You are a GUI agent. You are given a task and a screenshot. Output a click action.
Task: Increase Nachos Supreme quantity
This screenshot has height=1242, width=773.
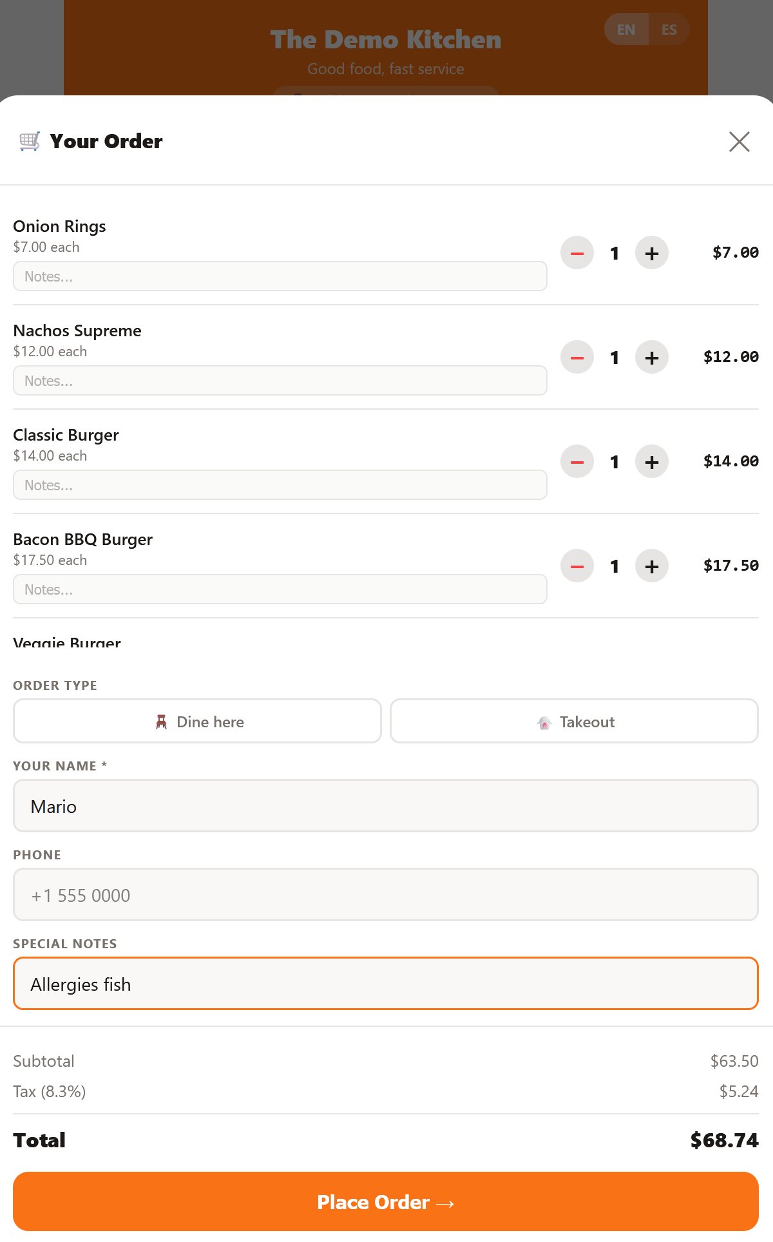pyautogui.click(x=652, y=357)
